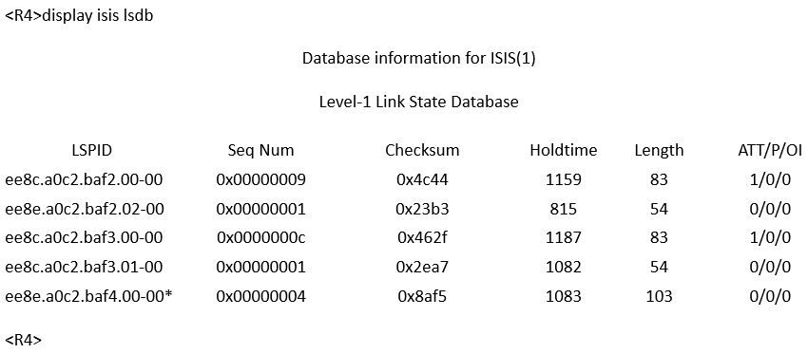Click checksum 0x23b3
The width and height of the screenshot is (808, 354).
[422, 209]
